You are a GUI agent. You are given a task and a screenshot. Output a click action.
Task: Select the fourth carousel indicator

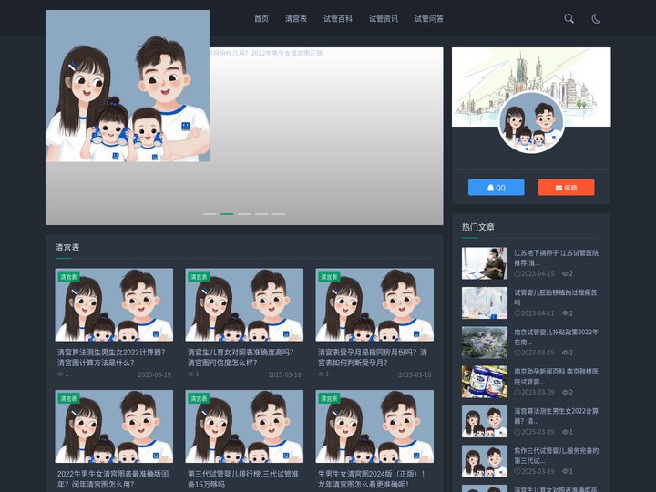(x=261, y=214)
